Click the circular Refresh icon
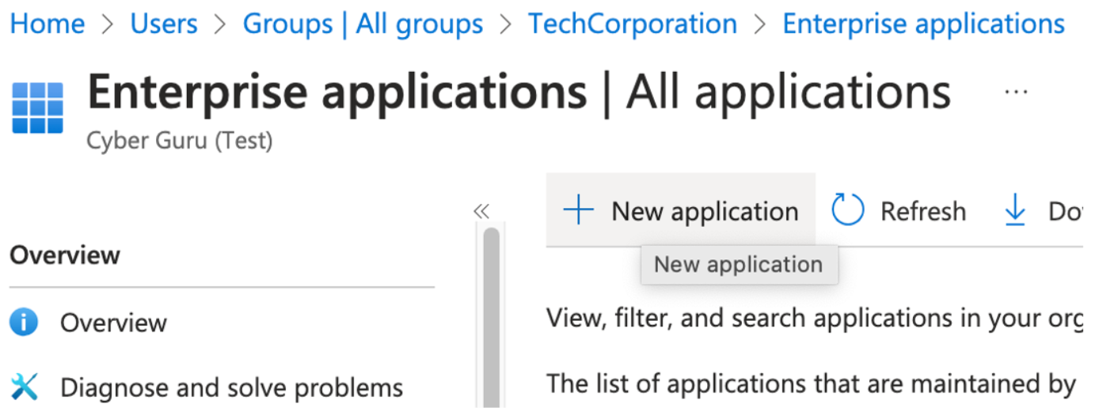1099x415 pixels. click(847, 211)
